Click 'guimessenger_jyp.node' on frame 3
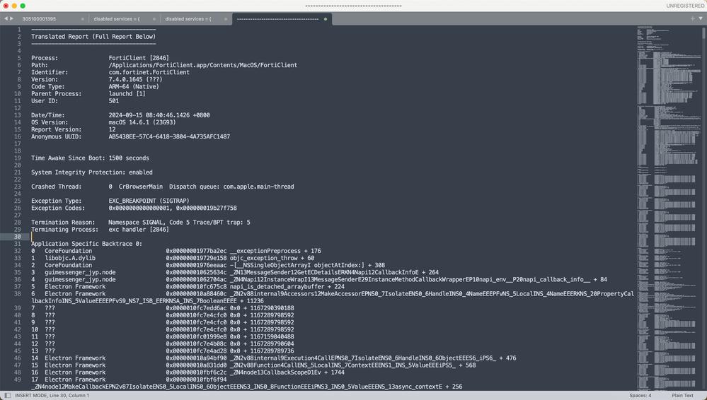 tap(80, 273)
